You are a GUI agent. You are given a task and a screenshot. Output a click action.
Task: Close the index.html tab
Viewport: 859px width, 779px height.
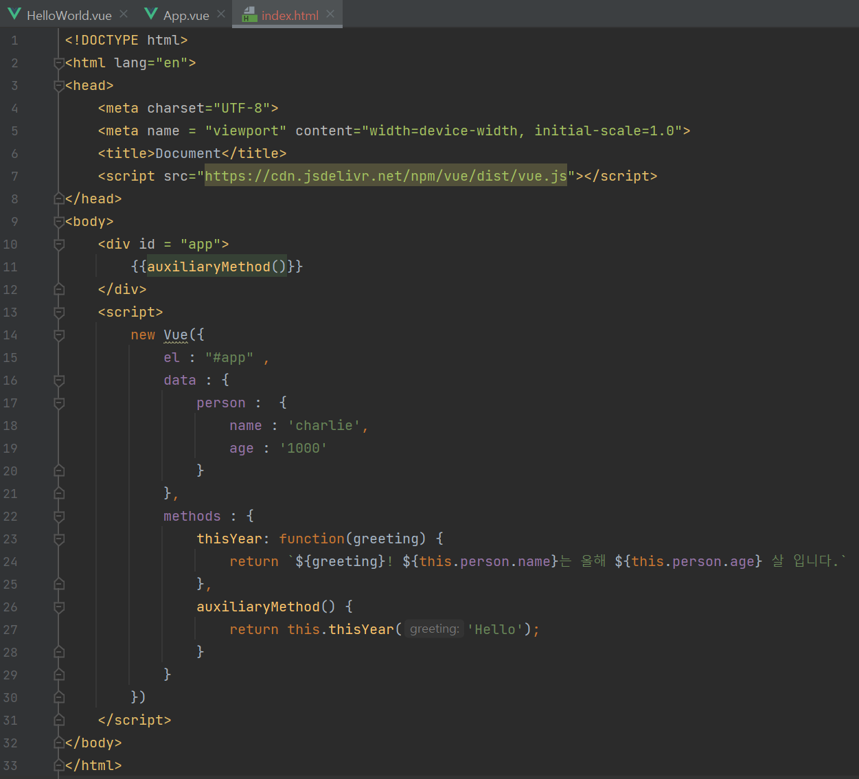click(x=331, y=14)
